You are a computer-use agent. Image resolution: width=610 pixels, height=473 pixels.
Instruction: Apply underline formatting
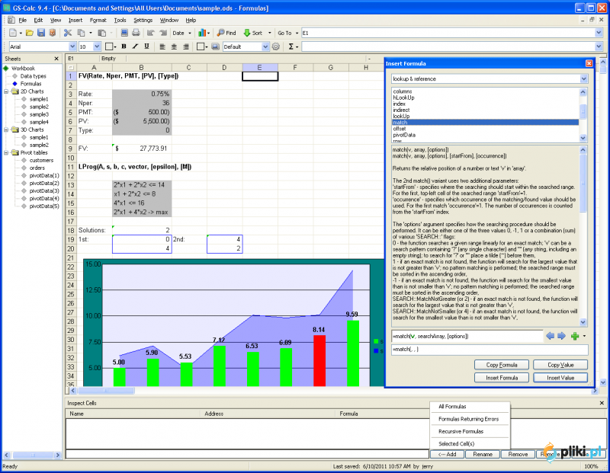click(146, 46)
